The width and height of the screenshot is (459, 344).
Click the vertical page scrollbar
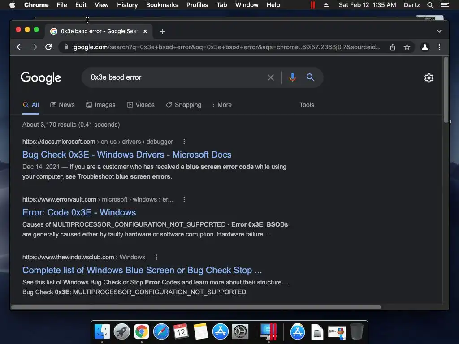(446, 90)
